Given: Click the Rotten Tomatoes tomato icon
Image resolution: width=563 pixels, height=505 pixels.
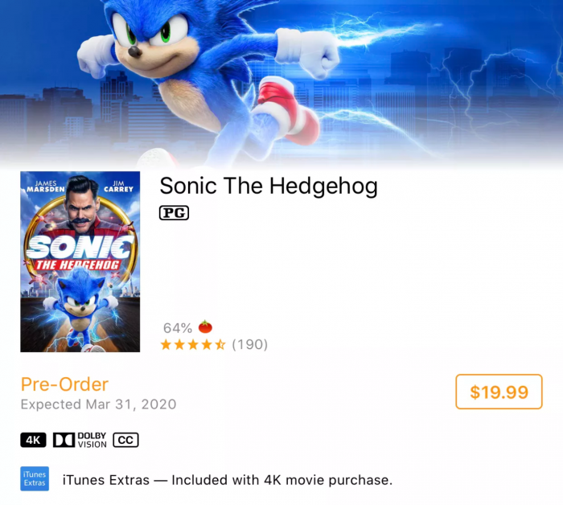Looking at the screenshot, I should click(x=205, y=327).
